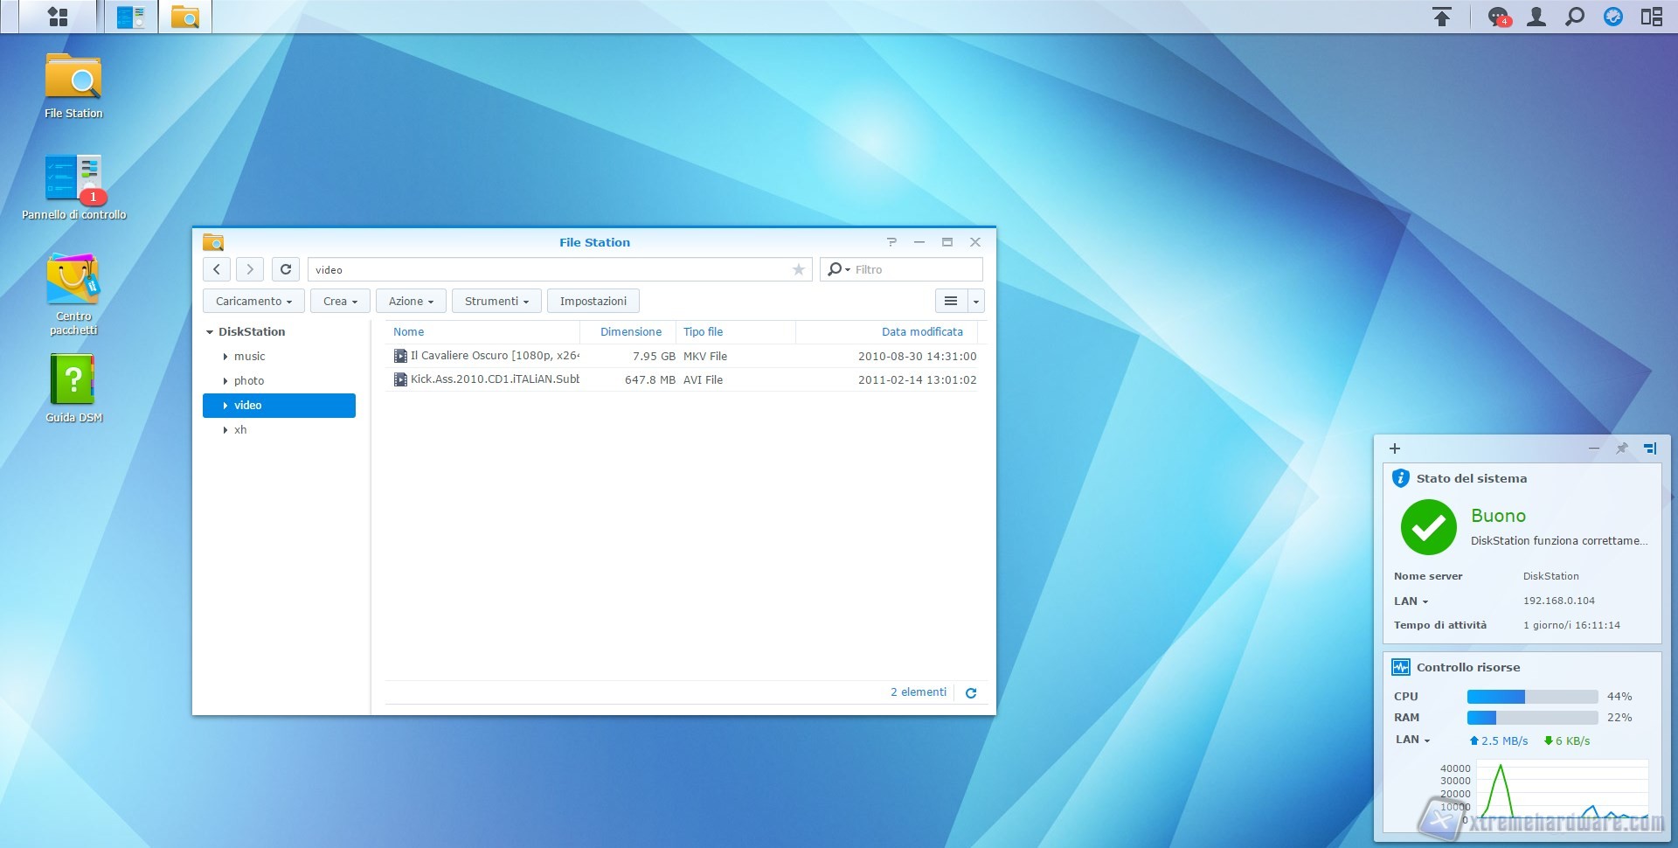This screenshot has height=848, width=1678.
Task: Click the Impostazioni button
Action: coord(593,302)
